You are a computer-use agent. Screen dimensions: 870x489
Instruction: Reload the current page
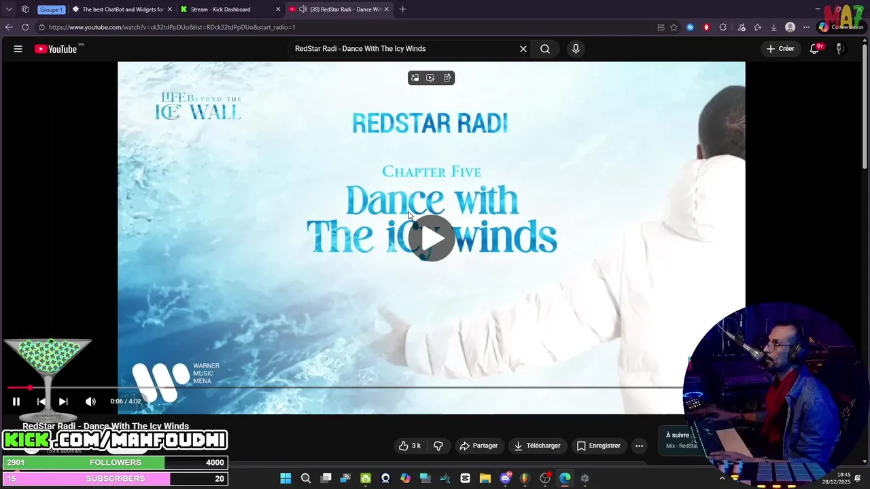tap(25, 27)
